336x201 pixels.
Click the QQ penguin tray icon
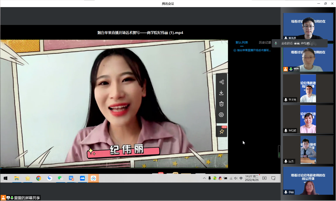(x=220, y=178)
